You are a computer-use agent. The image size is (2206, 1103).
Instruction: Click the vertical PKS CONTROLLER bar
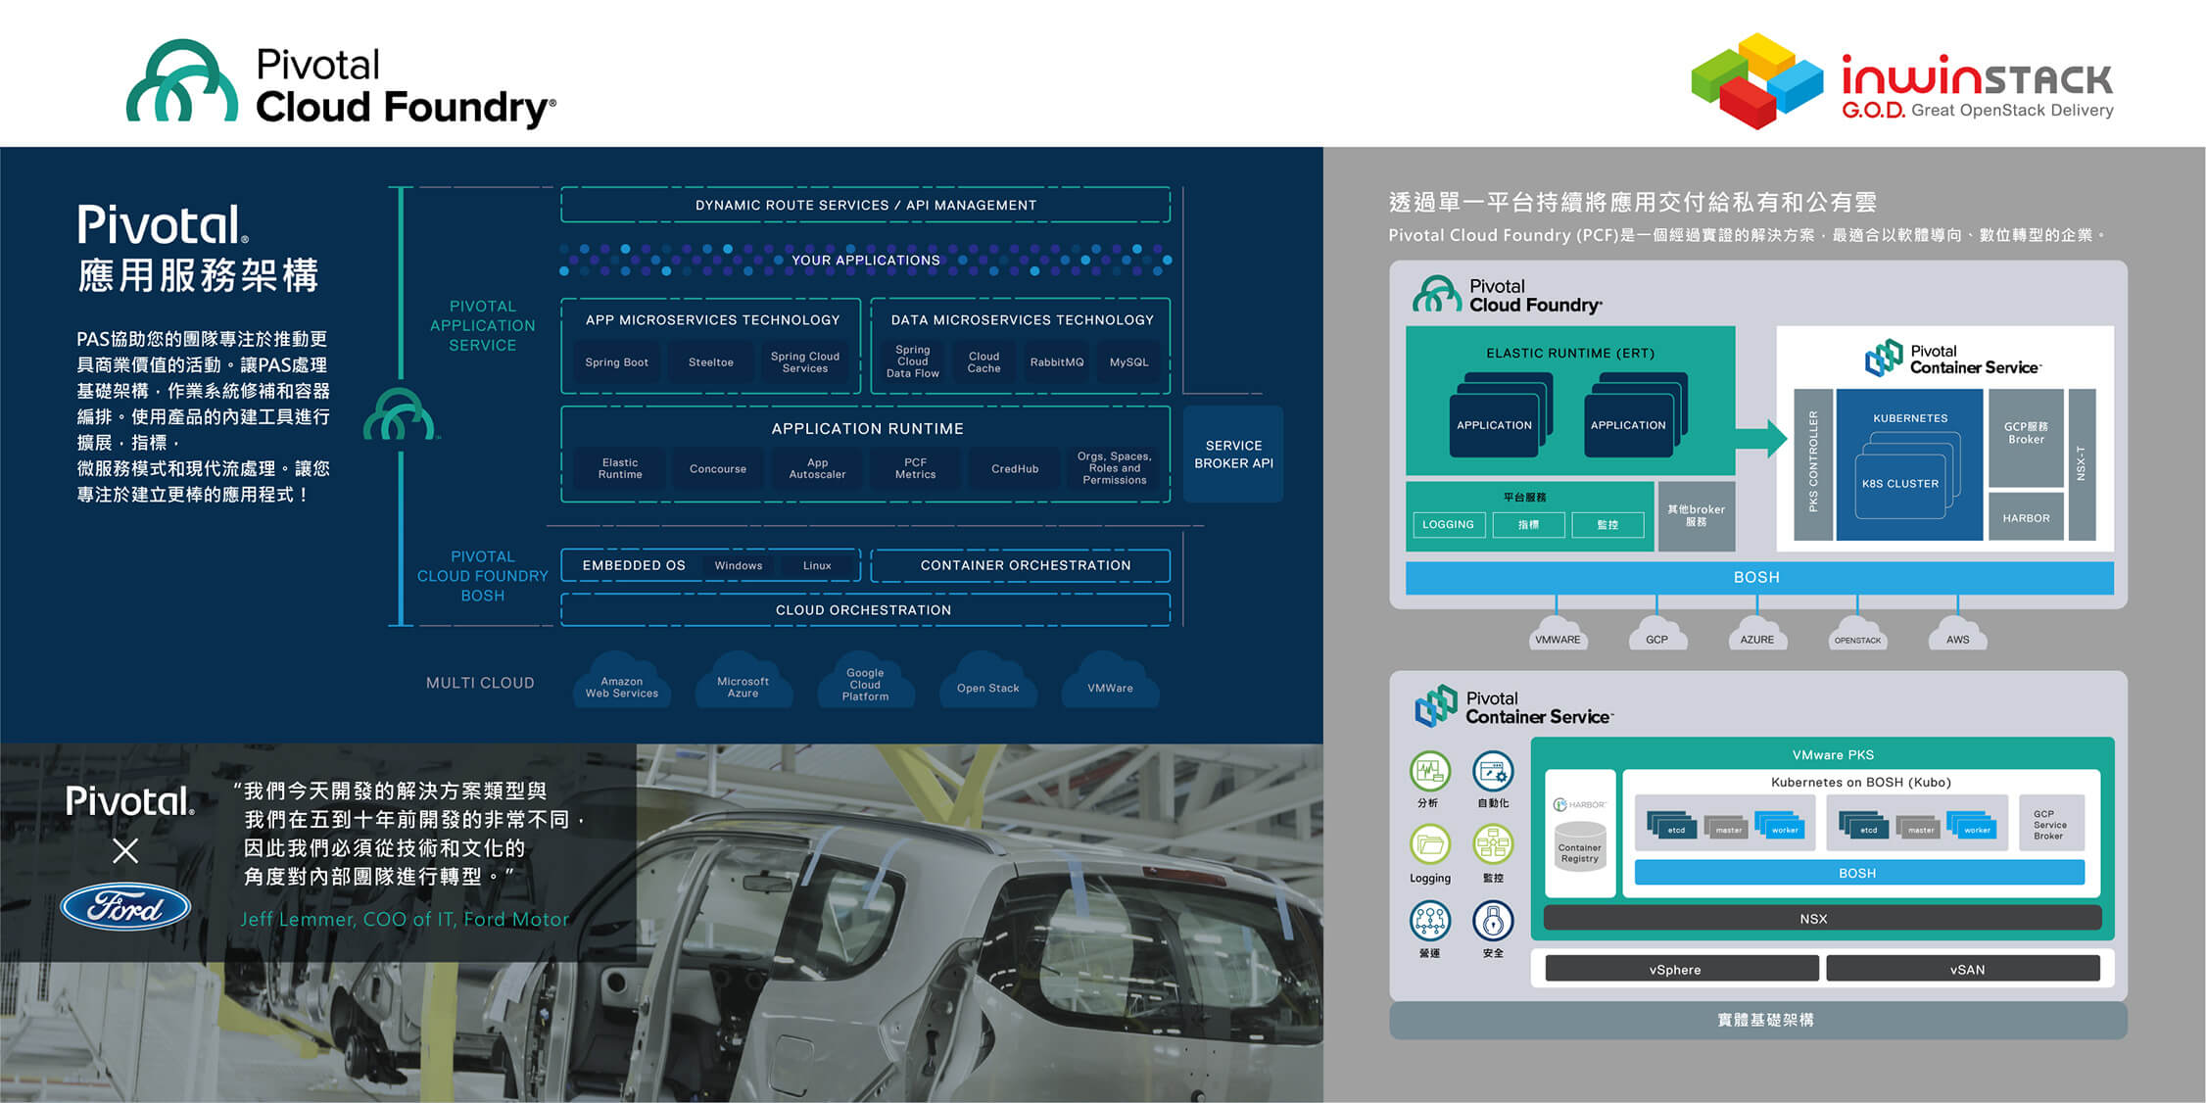[x=1813, y=464]
